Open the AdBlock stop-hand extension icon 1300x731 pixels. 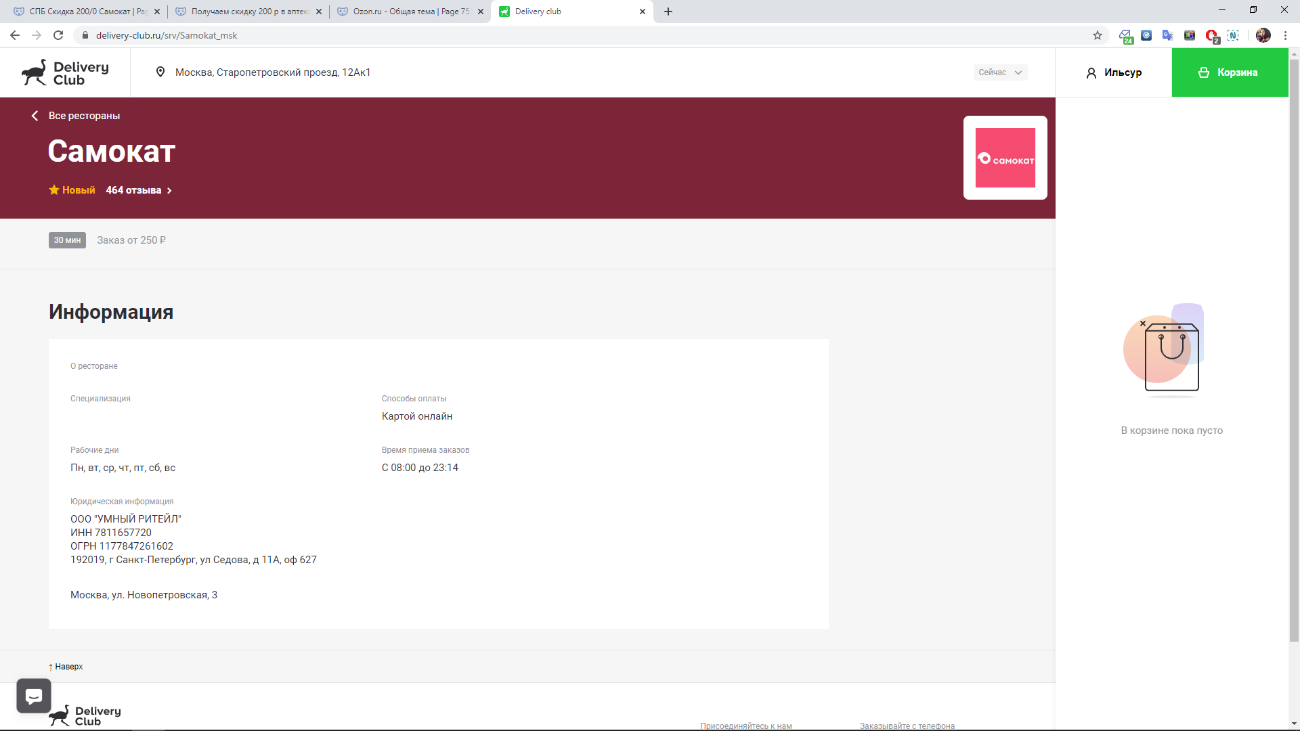tap(1212, 36)
